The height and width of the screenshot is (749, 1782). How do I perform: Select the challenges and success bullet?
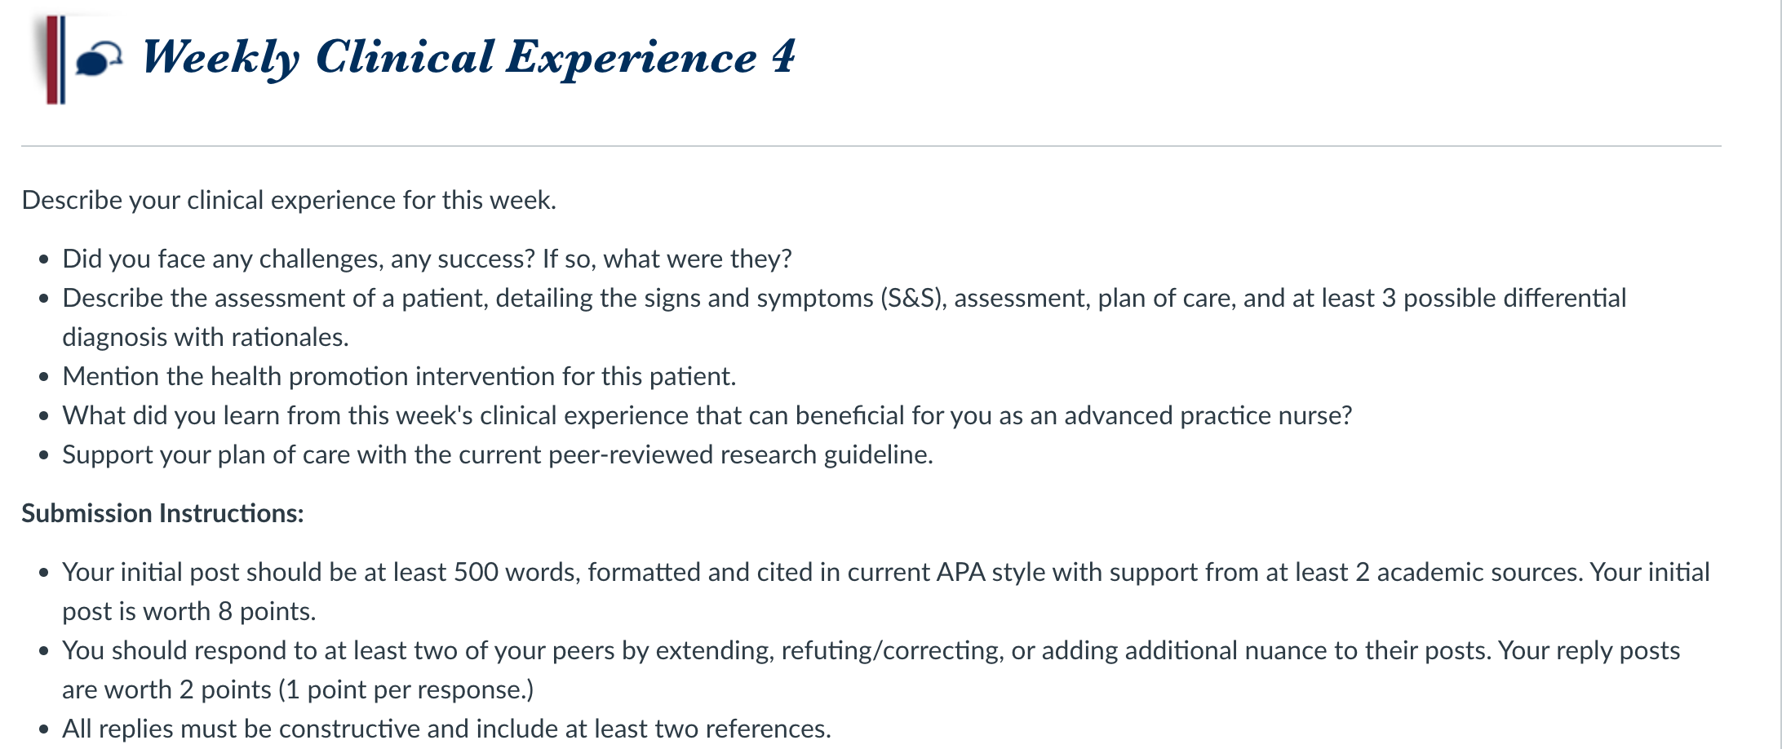pos(427,259)
